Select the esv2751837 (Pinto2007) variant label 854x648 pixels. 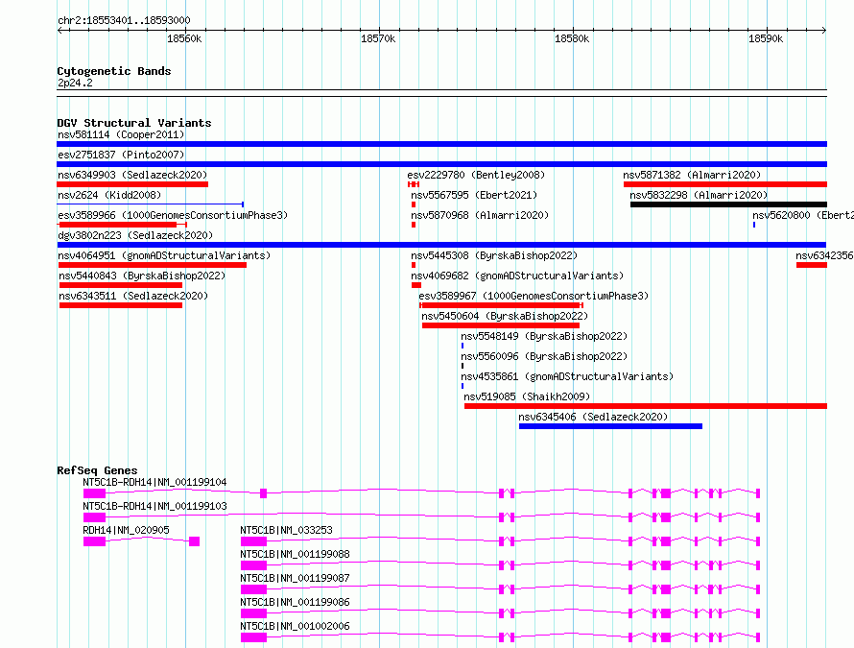tap(121, 155)
